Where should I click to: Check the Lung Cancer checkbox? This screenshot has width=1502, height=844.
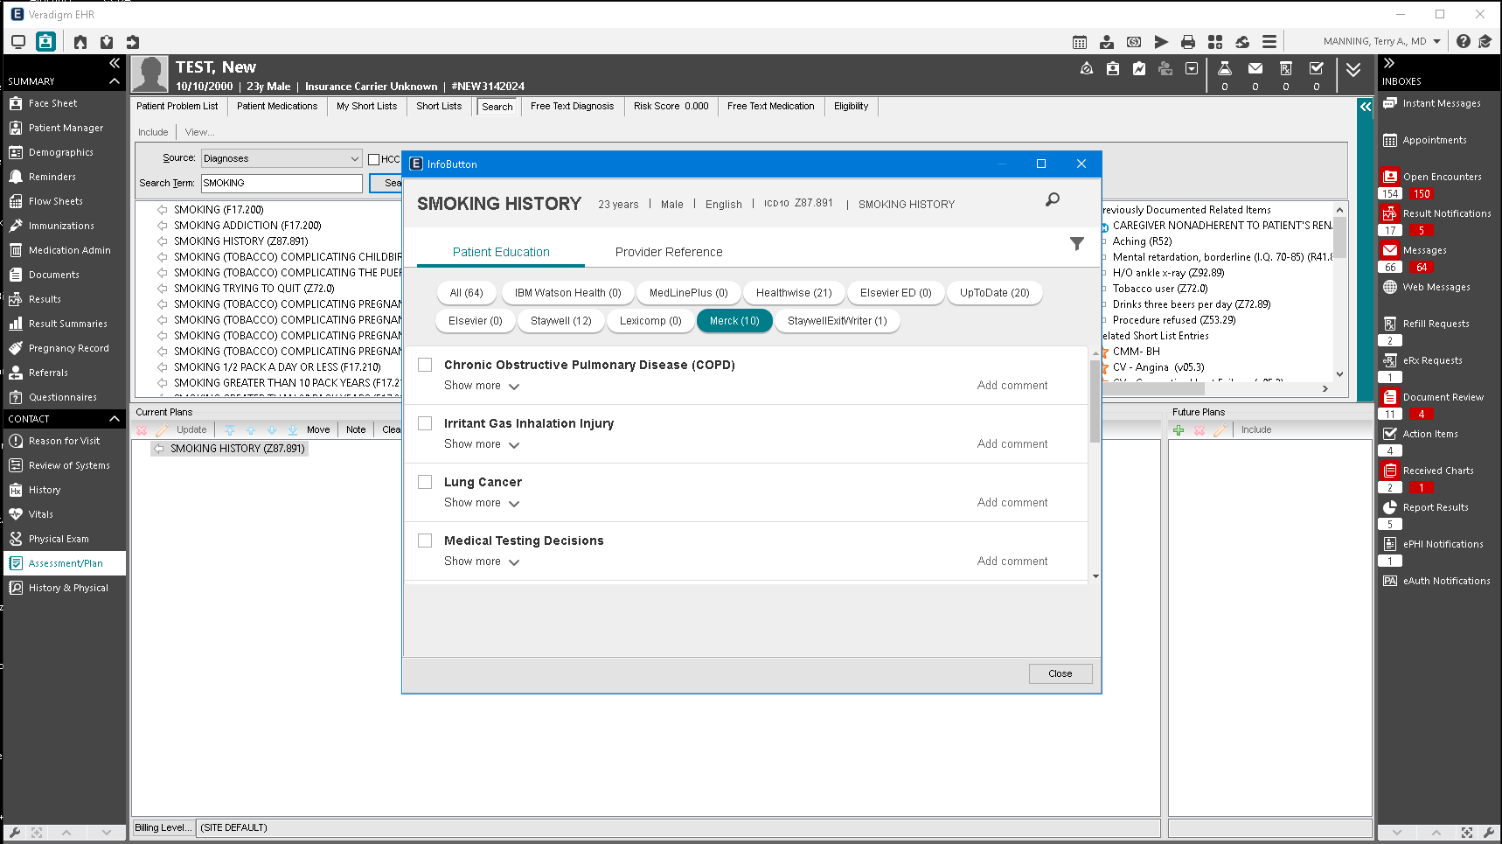425,482
